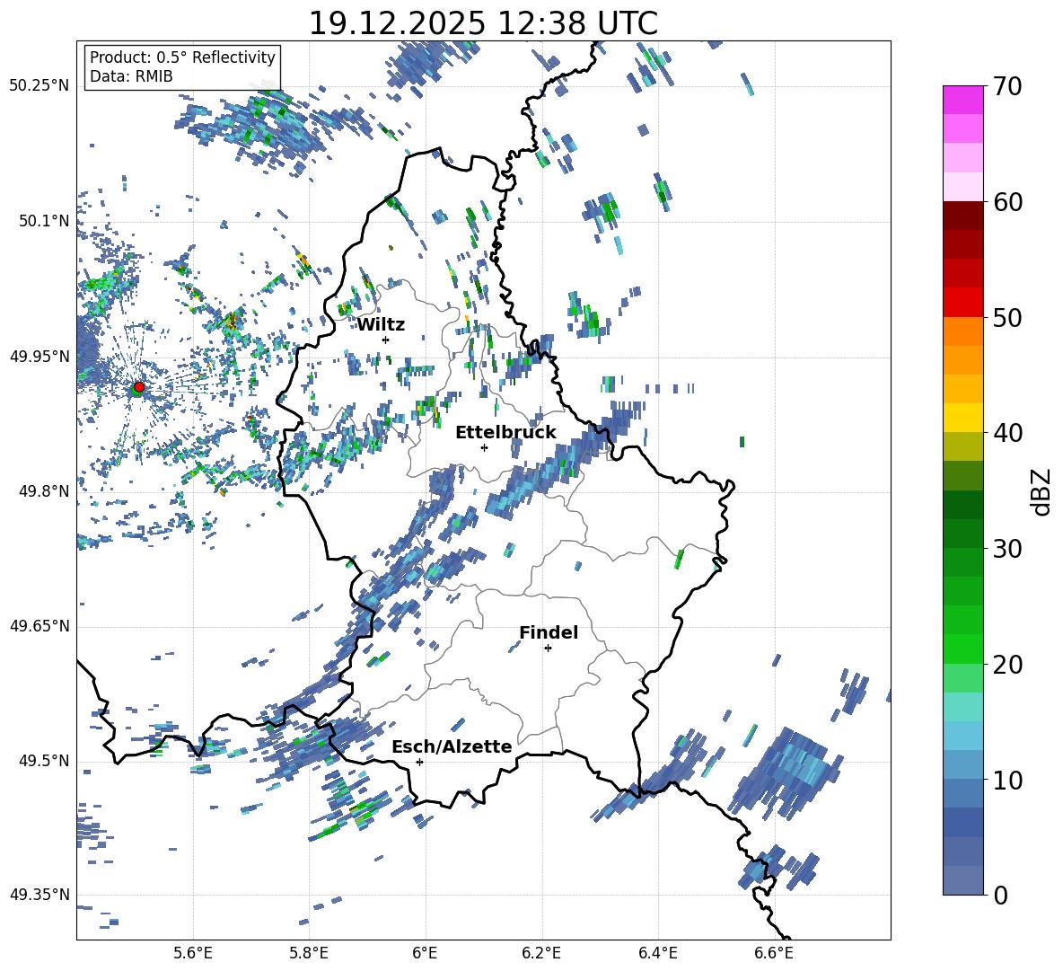Click the magenta band at the colorbar top

click(963, 100)
